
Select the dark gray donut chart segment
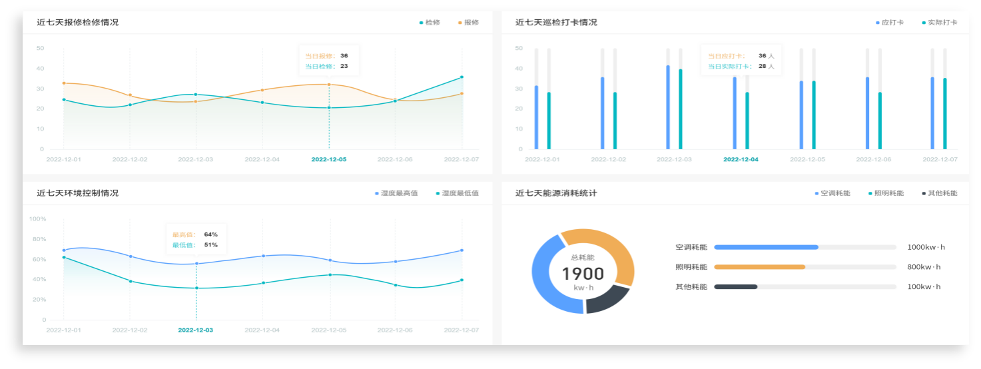pyautogui.click(x=607, y=300)
